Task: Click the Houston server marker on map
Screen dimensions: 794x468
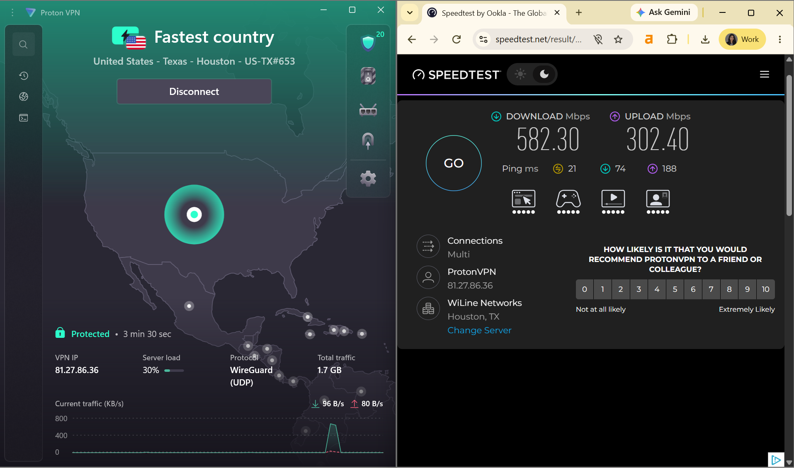Action: coord(194,214)
